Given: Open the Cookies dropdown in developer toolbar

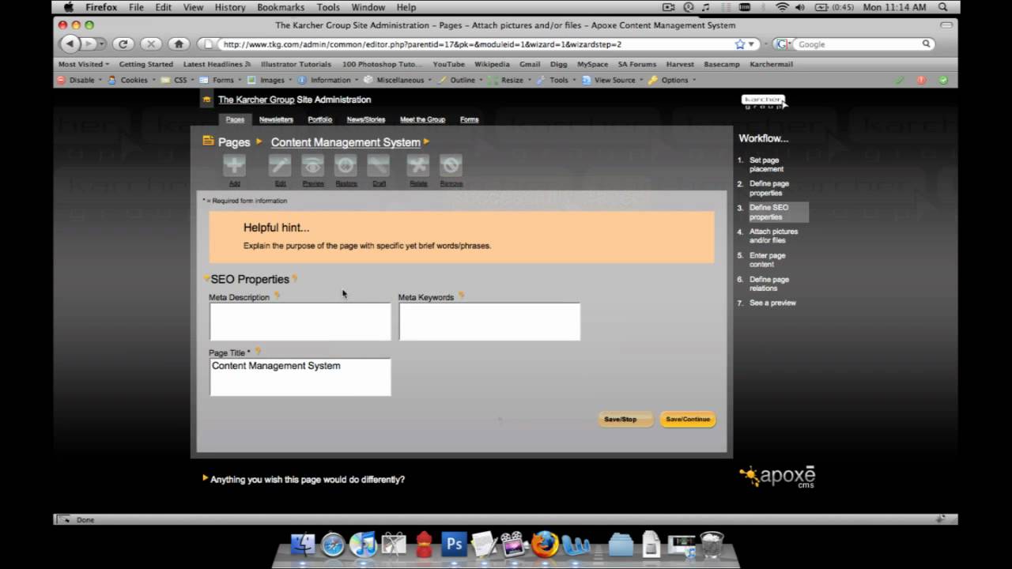Looking at the screenshot, I should click(x=131, y=80).
